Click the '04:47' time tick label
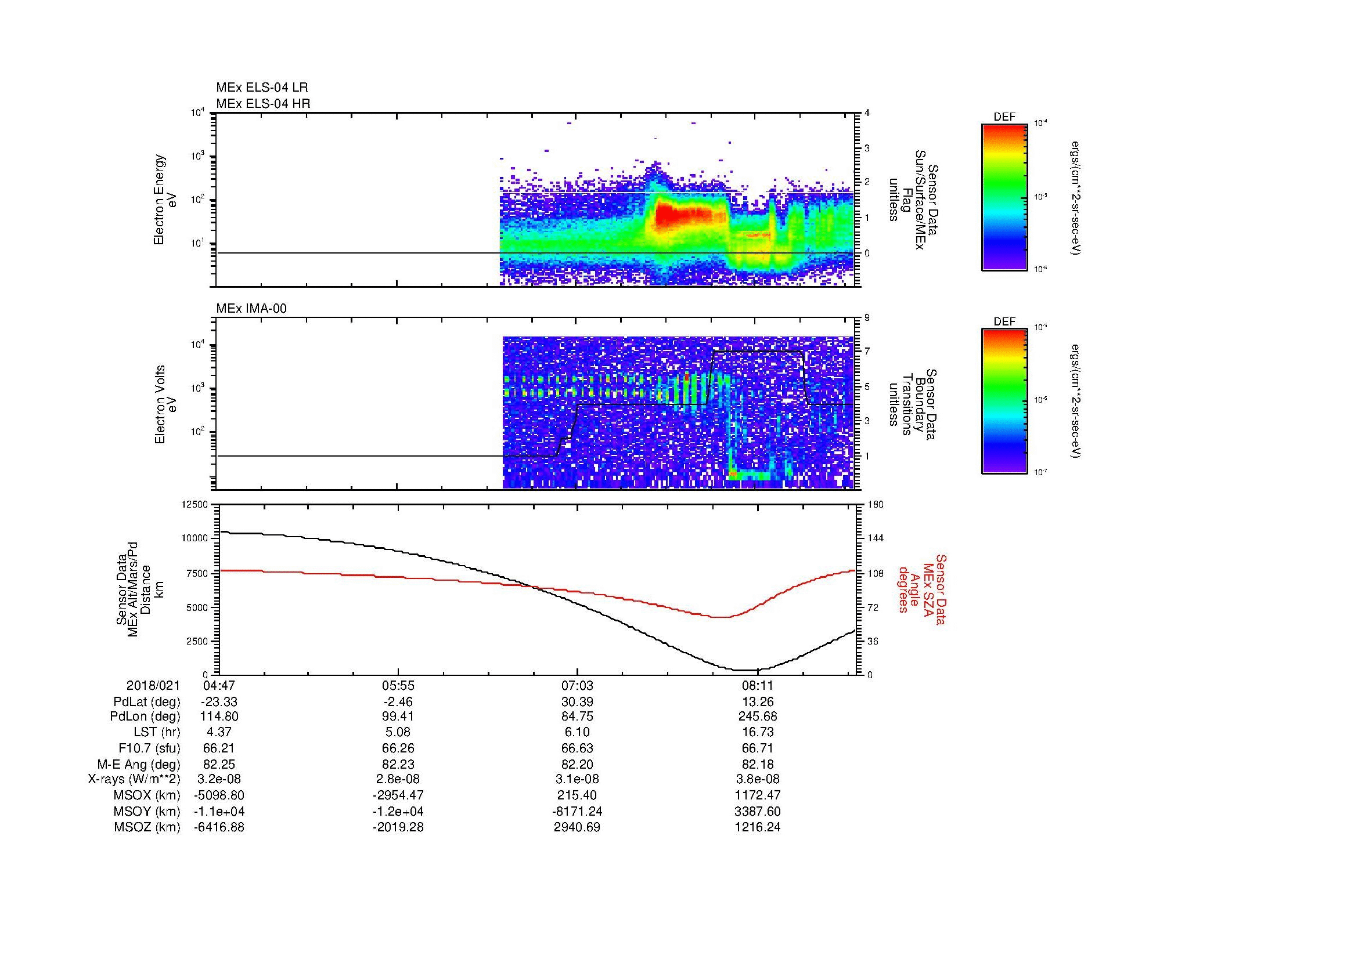This screenshot has height=959, width=1358. point(219,685)
